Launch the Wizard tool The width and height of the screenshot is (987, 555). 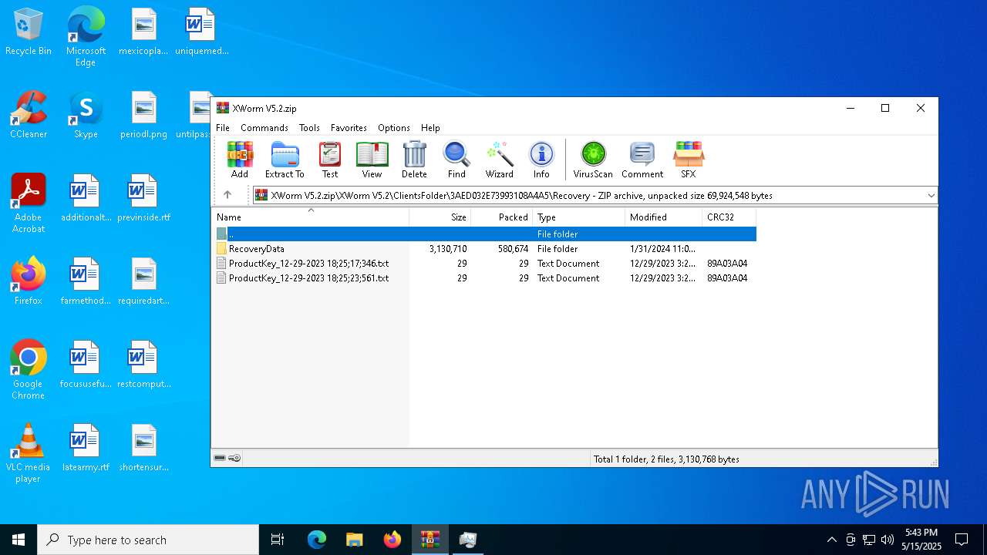tap(499, 160)
